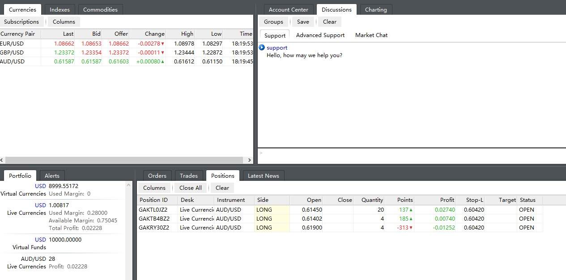The width and height of the screenshot is (566, 280).
Task: Sort by Currency Pair column header
Action: tap(20, 33)
